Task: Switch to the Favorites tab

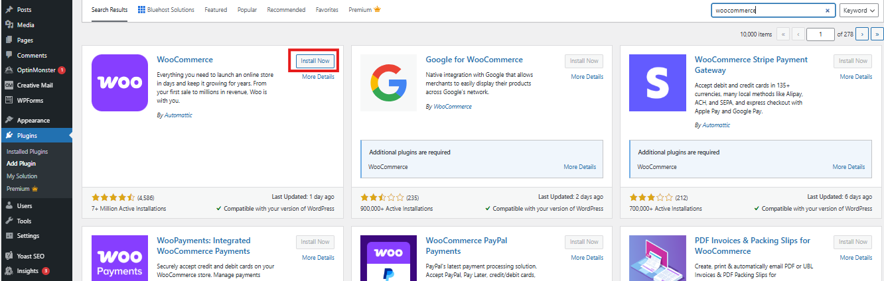Action: pos(327,10)
